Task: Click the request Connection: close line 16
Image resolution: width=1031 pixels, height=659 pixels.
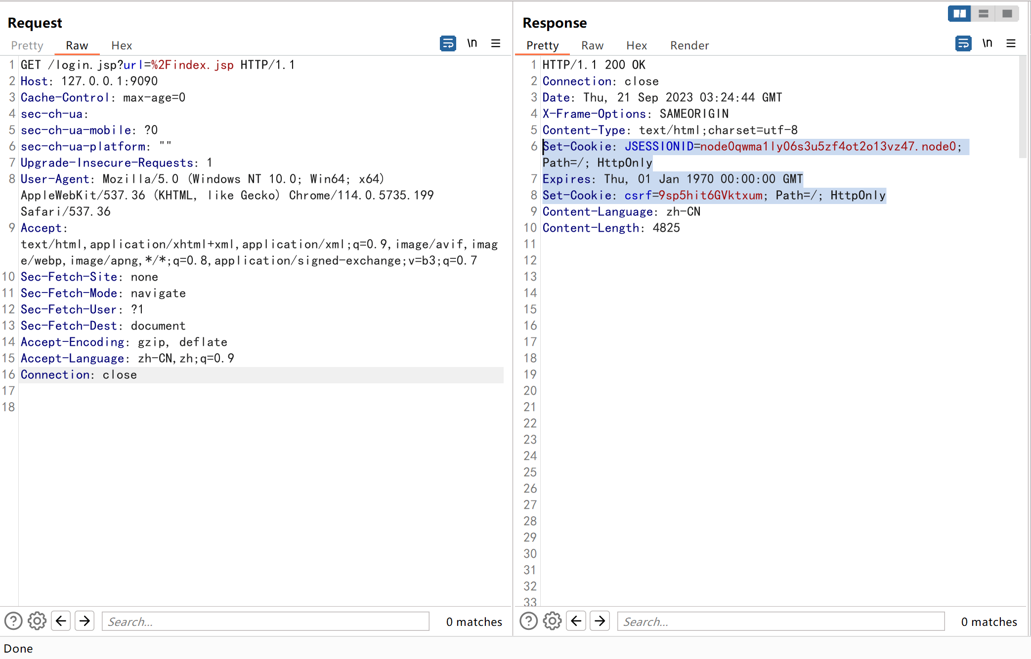Action: click(x=79, y=374)
